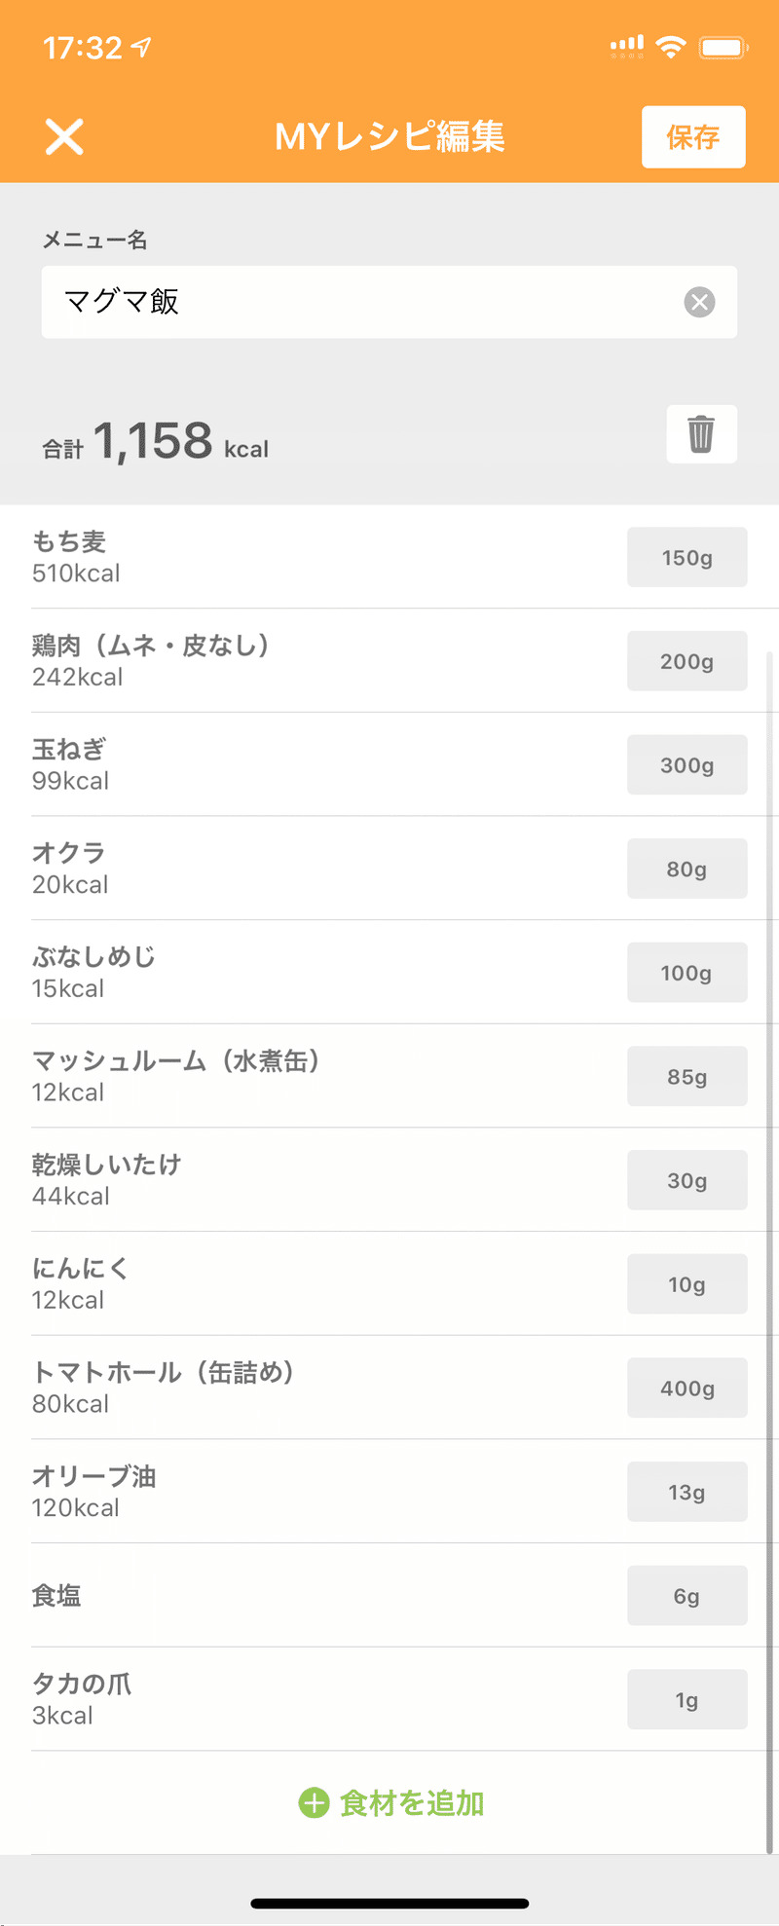Open オクラ quantity field 80g
779x1926 pixels.
(686, 869)
